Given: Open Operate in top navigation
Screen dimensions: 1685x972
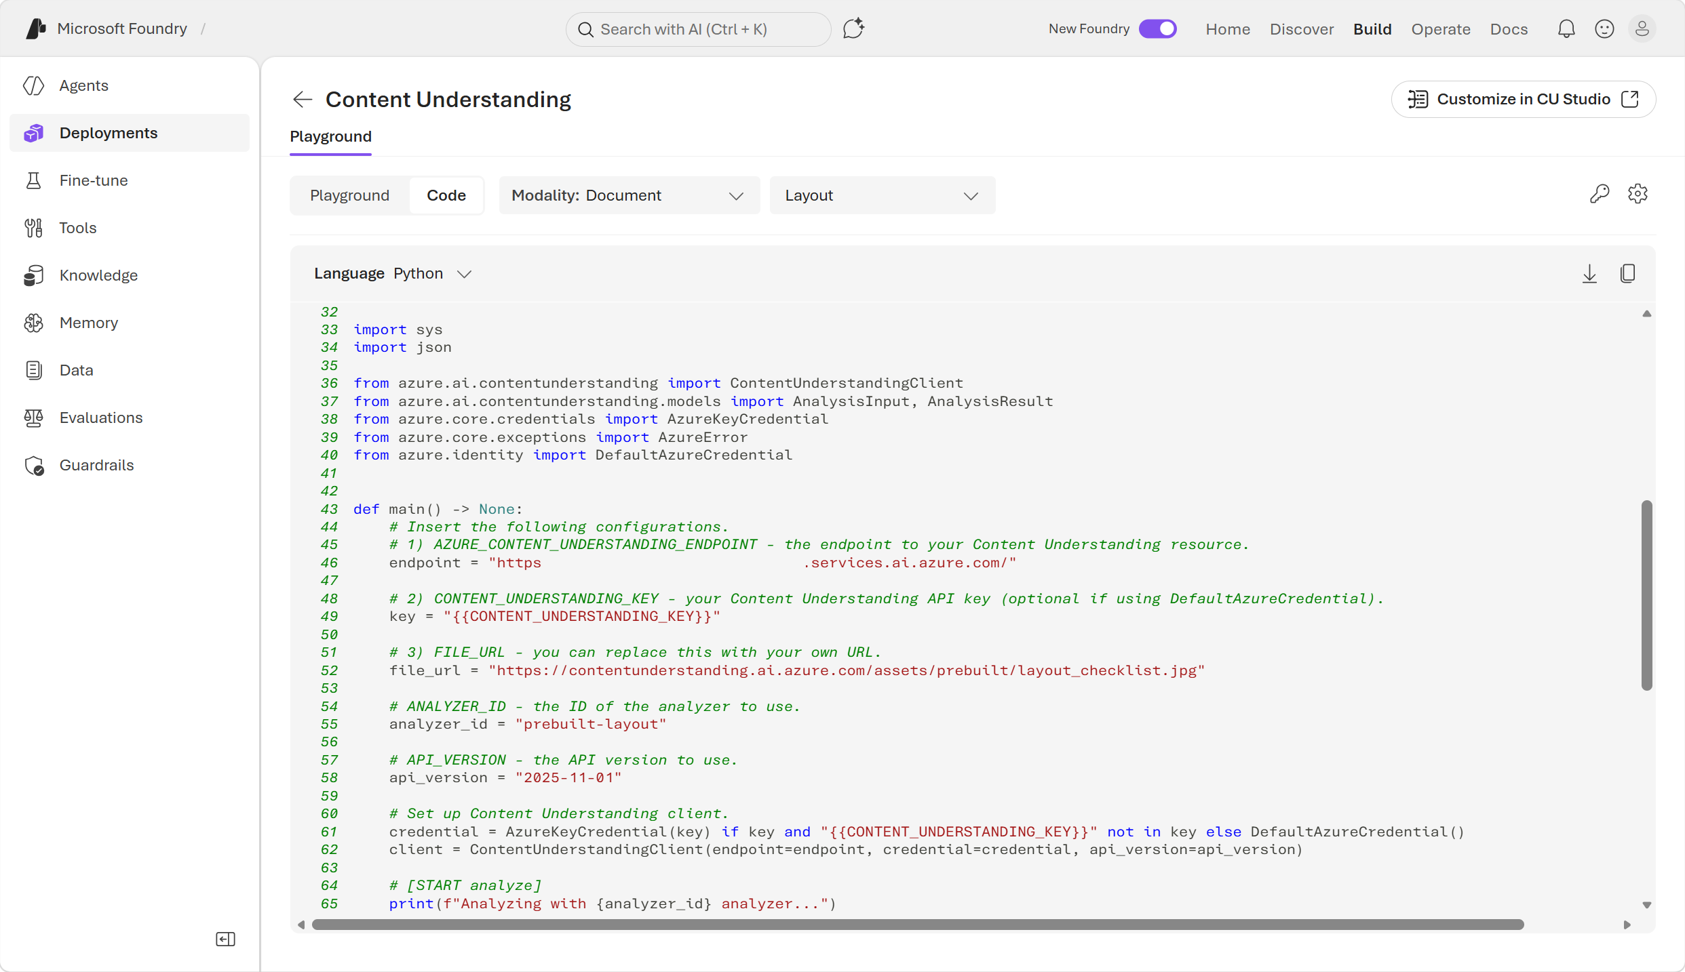Looking at the screenshot, I should click(1441, 29).
